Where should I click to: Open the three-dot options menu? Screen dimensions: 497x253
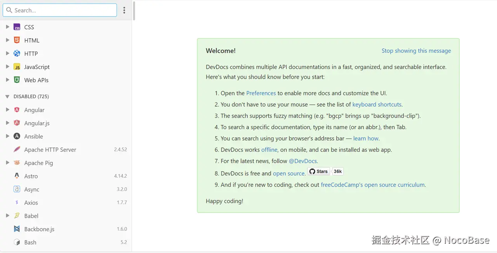tap(124, 10)
